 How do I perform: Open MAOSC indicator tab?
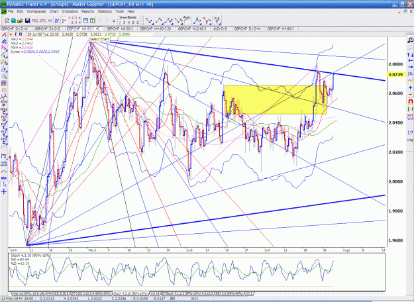pyautogui.click(x=58, y=293)
